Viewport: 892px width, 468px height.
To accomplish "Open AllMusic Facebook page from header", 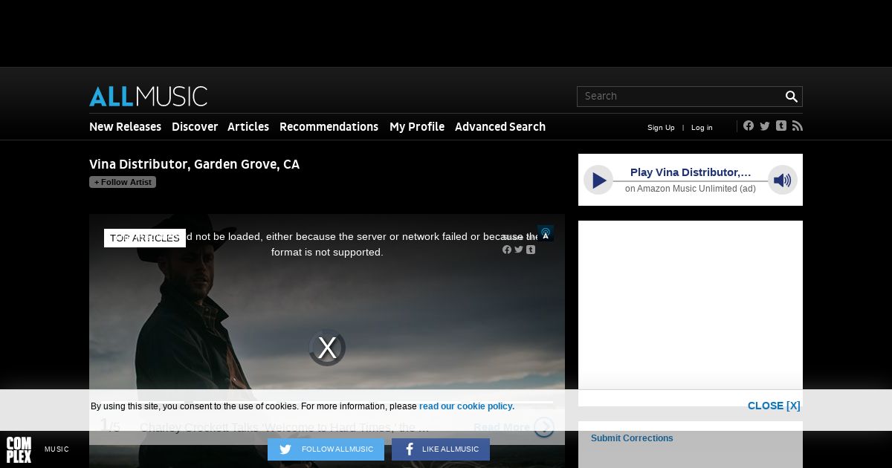I will click(749, 126).
